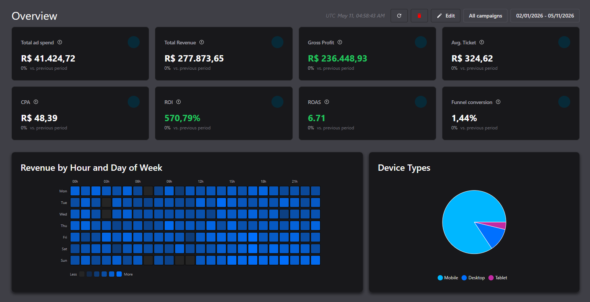
Task: Click the R$ 41.424,72 ad spend value
Action: [48, 59]
